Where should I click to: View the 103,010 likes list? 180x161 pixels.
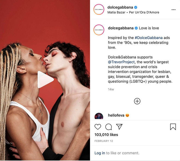[x=106, y=135]
